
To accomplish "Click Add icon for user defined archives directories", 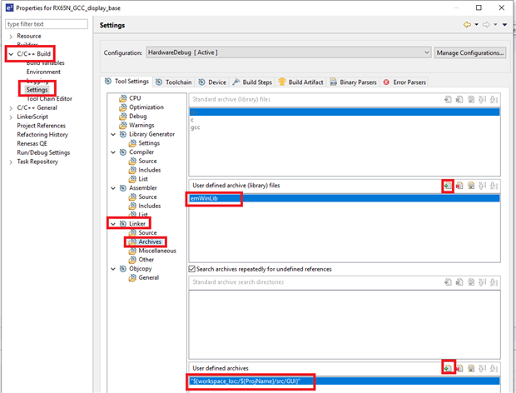I will click(448, 367).
